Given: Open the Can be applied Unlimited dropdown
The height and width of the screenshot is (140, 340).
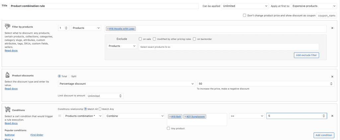Looking at the screenshot, I should (245, 6).
